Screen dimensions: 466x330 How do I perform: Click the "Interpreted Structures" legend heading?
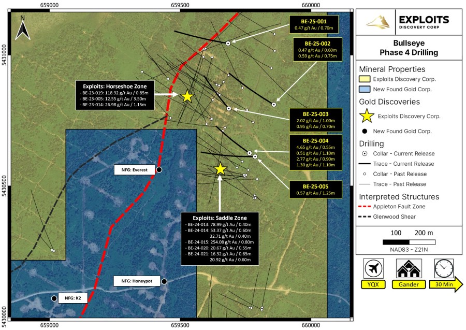tap(399, 197)
